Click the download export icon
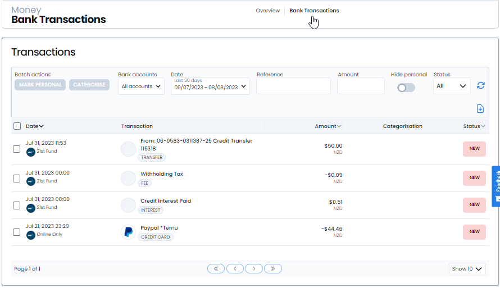Viewport: 500px width, 288px height. [480, 109]
